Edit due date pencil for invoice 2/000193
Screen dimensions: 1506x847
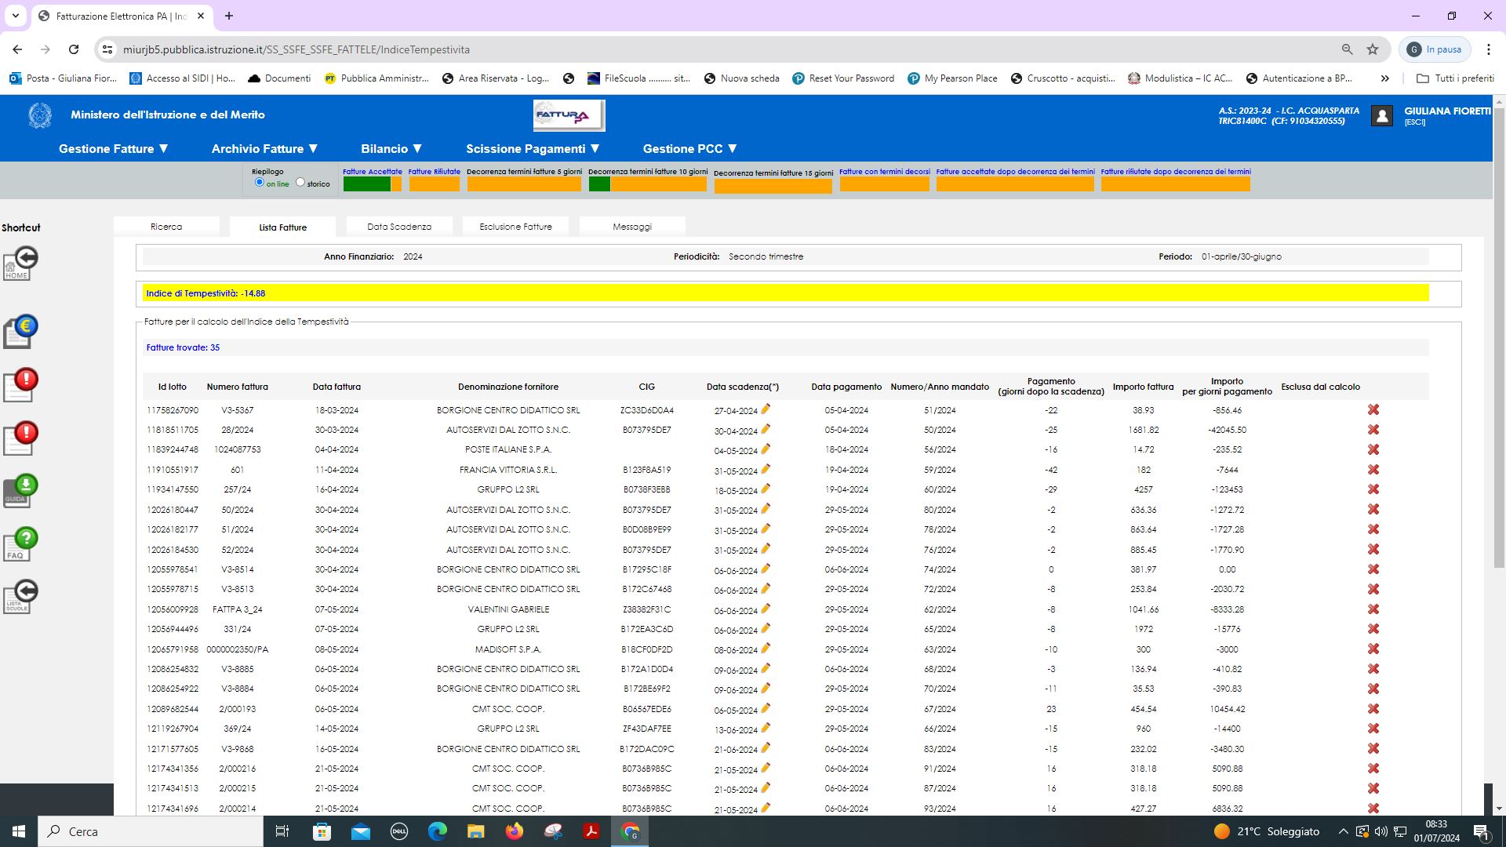click(766, 708)
